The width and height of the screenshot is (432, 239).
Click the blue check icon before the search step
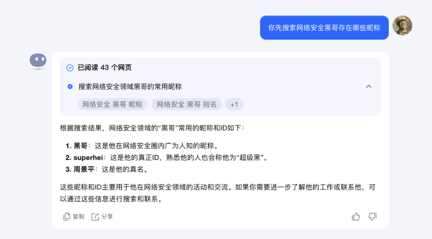coord(70,86)
